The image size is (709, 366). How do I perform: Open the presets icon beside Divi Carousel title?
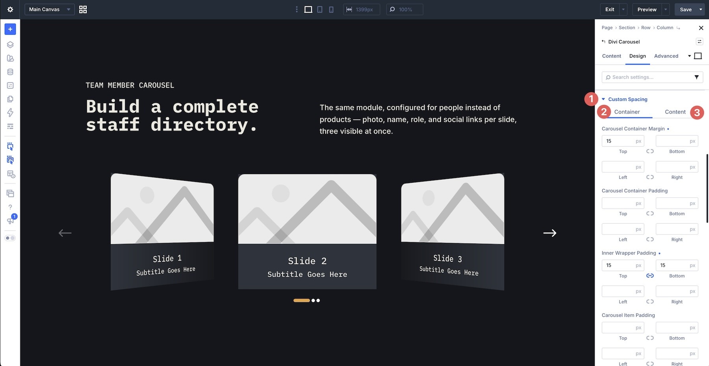(700, 42)
